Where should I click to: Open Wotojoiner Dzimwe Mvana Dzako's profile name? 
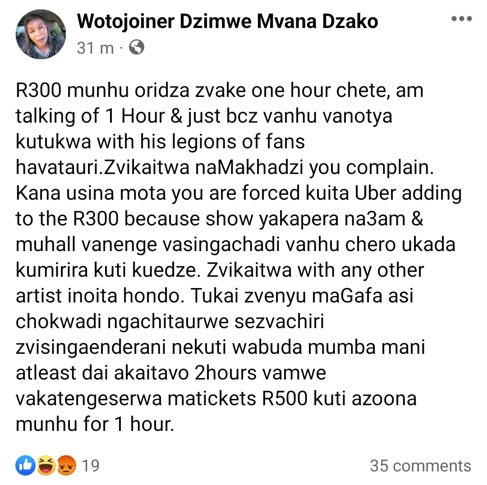pos(227,22)
